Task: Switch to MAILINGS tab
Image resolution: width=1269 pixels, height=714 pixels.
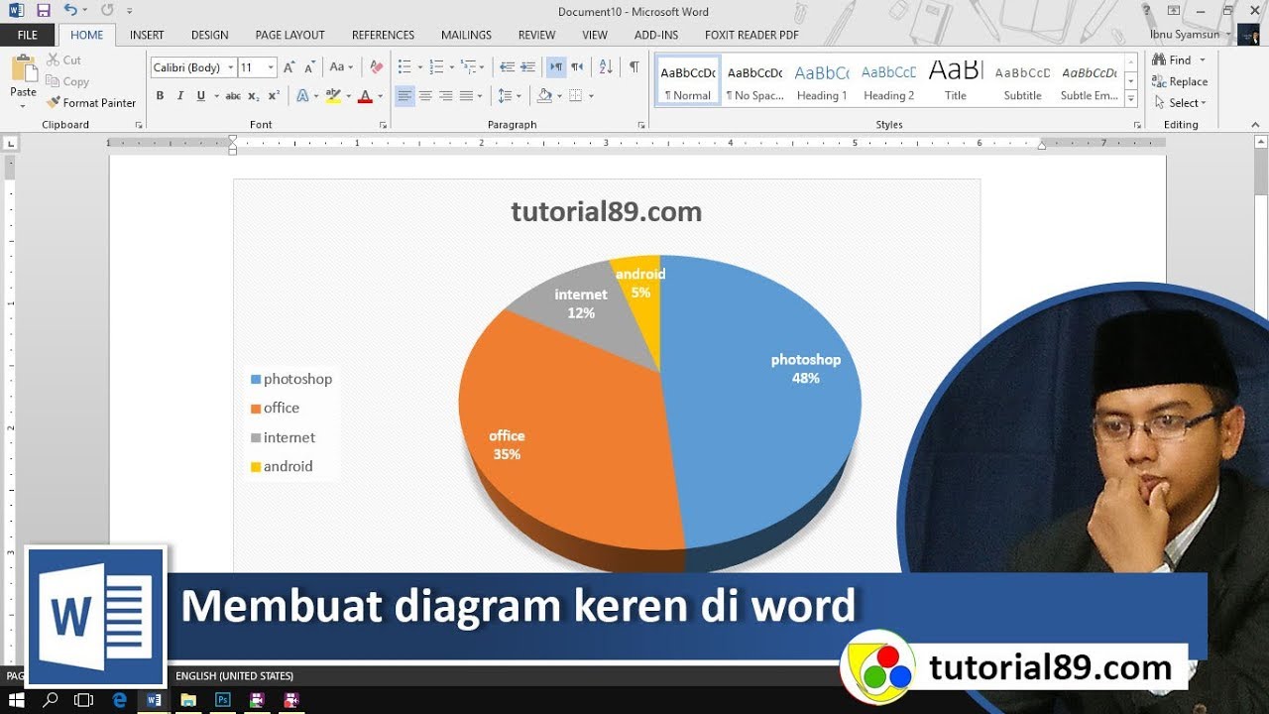Action: pos(466,35)
